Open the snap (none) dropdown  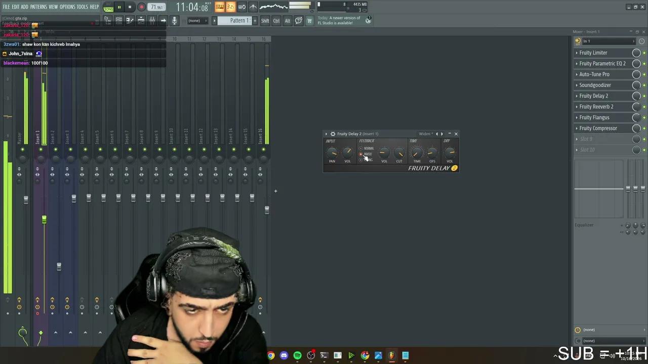tap(197, 21)
